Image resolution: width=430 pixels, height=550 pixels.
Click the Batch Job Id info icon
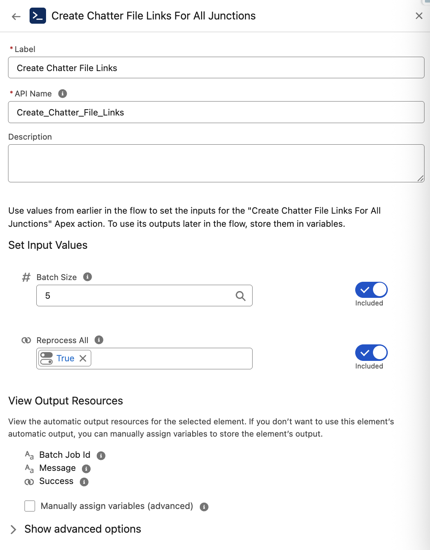point(101,456)
